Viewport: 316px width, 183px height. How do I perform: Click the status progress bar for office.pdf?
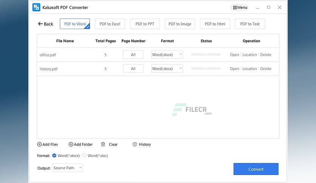[x=206, y=54]
